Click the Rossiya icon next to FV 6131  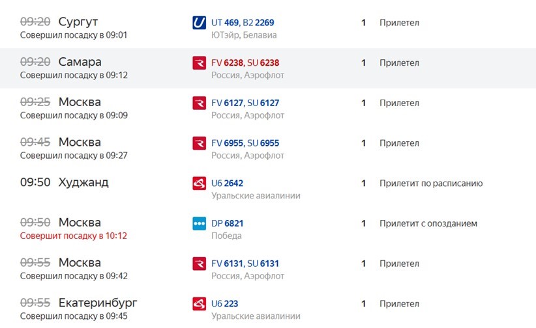pos(200,264)
